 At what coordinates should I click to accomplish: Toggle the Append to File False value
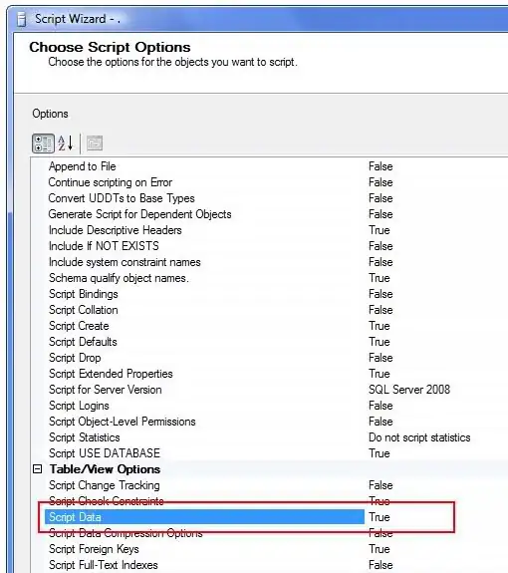(x=381, y=166)
